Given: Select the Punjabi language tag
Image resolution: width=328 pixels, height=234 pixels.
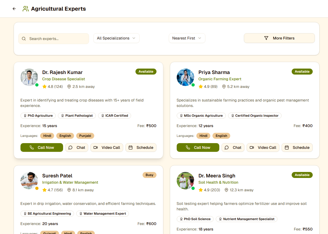Looking at the screenshot, I should tap(85, 136).
